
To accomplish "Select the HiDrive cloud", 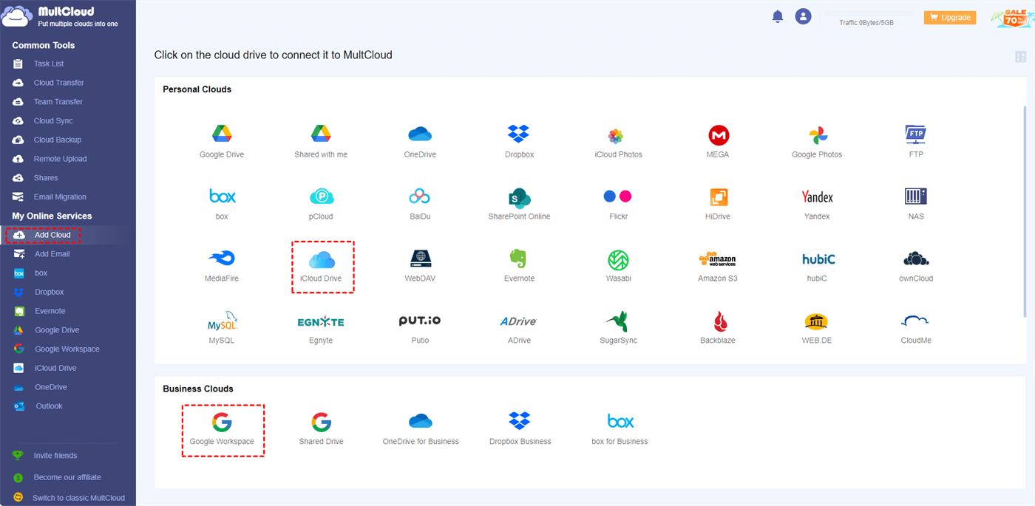I will tap(718, 203).
